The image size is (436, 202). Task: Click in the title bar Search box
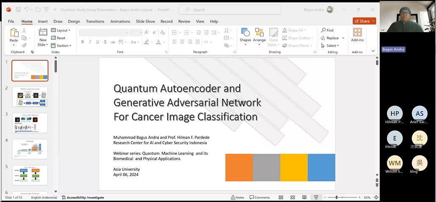230,10
